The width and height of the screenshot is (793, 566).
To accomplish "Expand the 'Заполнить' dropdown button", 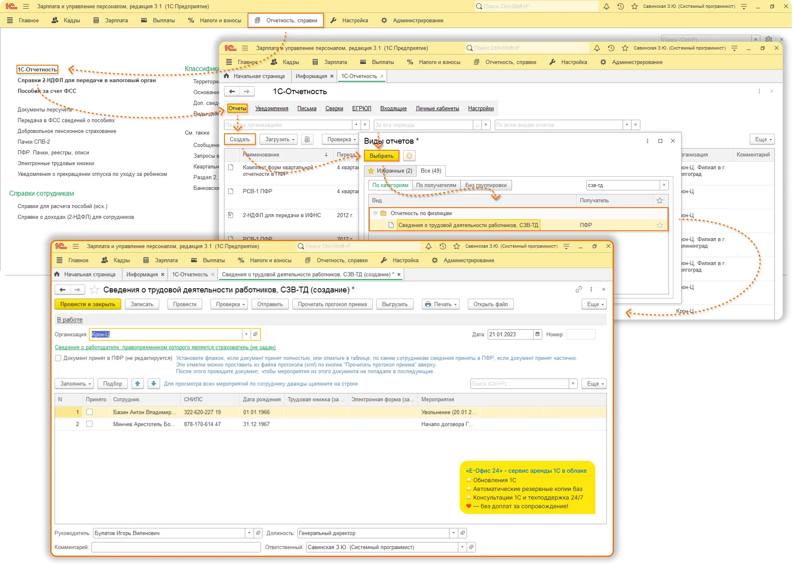I will coord(74,384).
